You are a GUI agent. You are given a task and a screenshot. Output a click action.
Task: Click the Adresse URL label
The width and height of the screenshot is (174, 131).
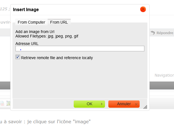point(27,44)
